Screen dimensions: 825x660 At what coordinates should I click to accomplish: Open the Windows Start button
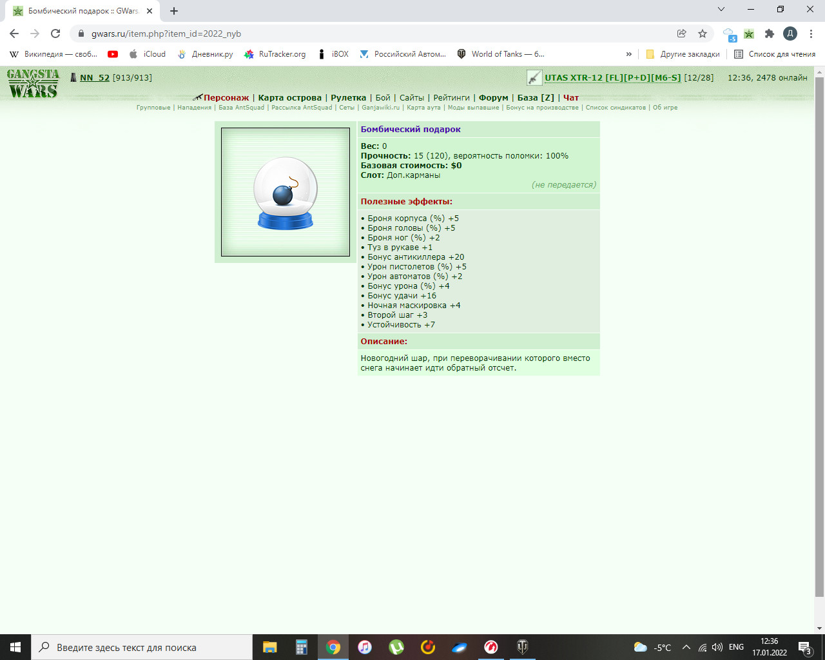coord(15,647)
